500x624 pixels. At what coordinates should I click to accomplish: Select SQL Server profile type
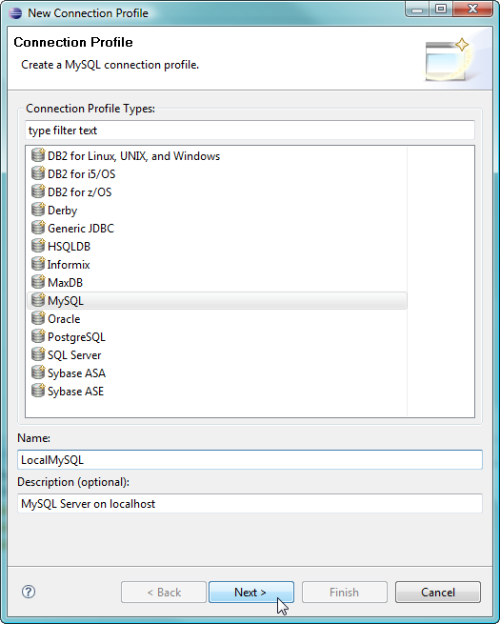[x=74, y=355]
